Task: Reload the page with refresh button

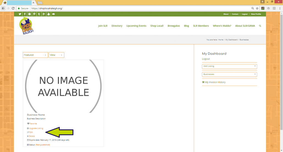Action: (x=13, y=9)
